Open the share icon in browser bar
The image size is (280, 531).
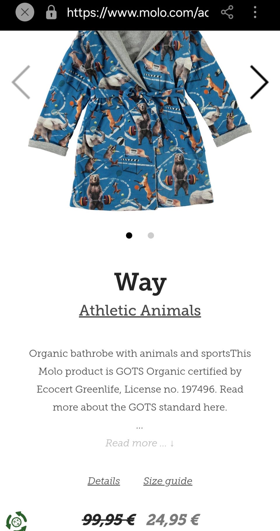tap(227, 12)
